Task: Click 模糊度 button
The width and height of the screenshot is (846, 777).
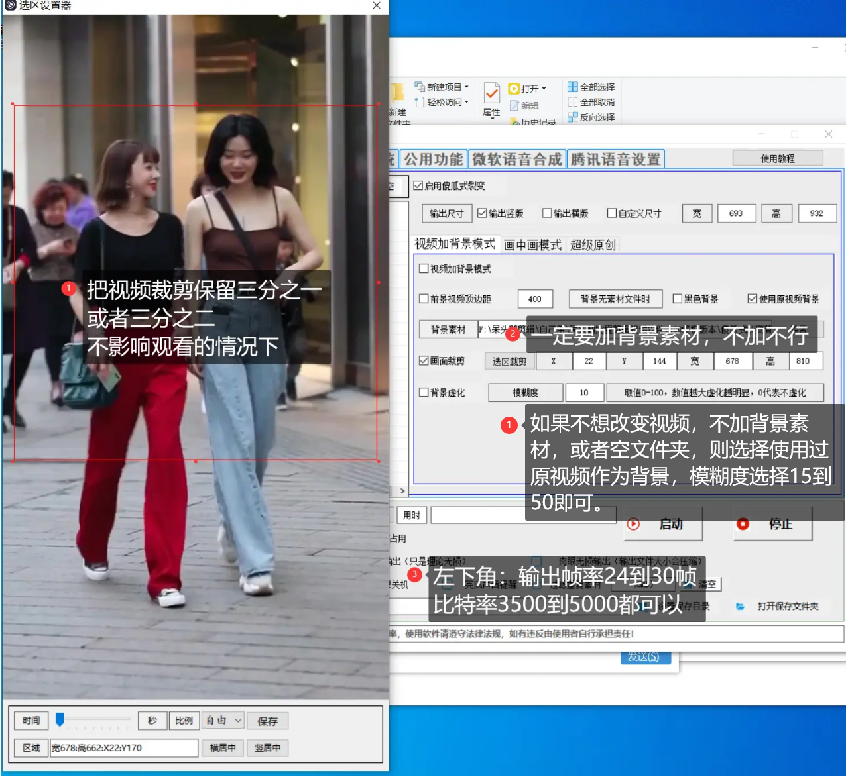Action: pos(526,393)
